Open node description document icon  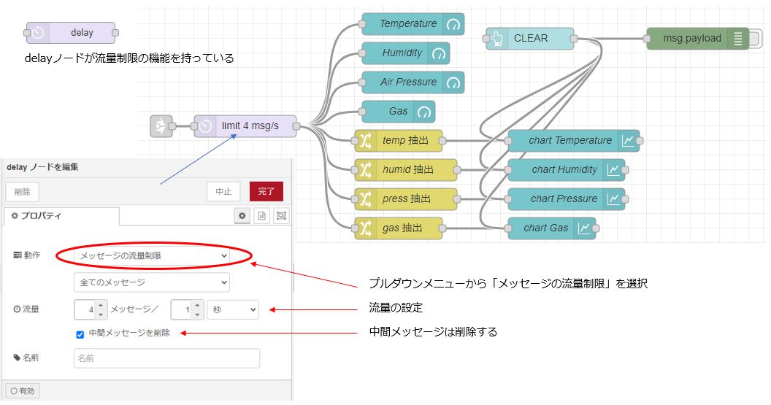click(x=261, y=216)
